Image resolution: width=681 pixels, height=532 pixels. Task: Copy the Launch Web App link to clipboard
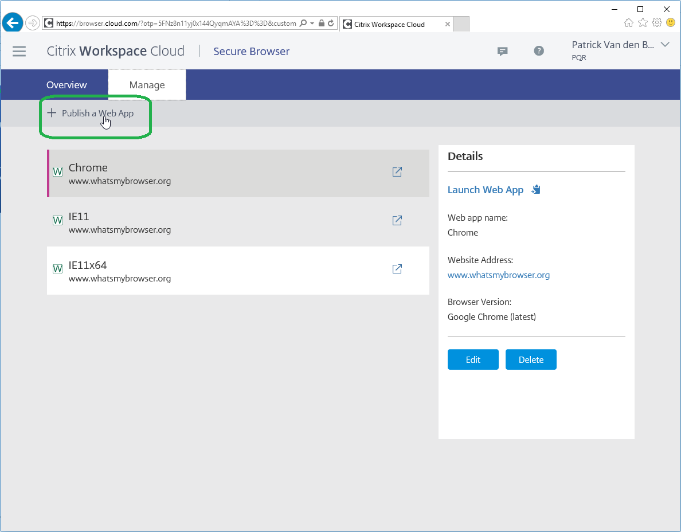point(536,189)
